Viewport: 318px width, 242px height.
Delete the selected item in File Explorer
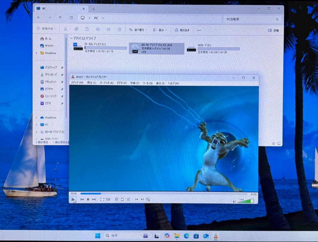(119, 29)
